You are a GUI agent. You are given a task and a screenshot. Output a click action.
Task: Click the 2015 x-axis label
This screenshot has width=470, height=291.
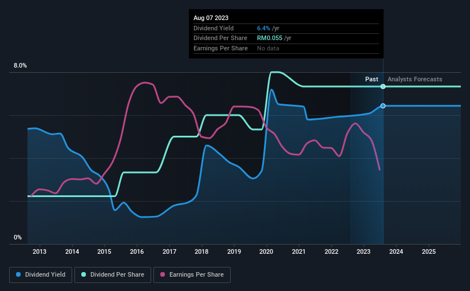[x=104, y=251]
